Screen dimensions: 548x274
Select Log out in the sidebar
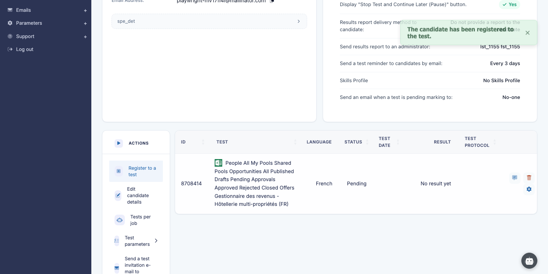[x=25, y=49]
